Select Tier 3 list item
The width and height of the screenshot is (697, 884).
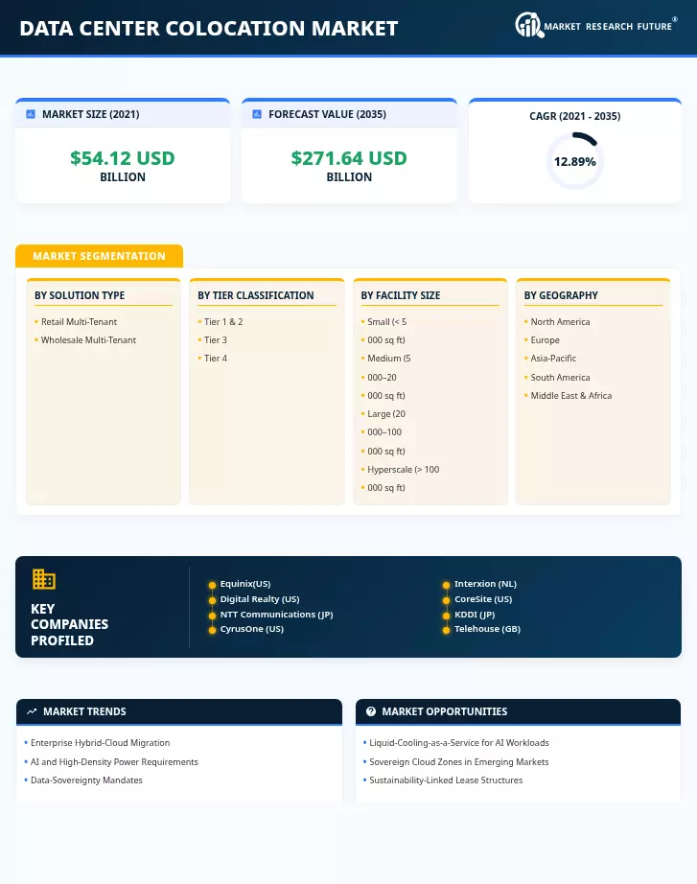(x=216, y=340)
